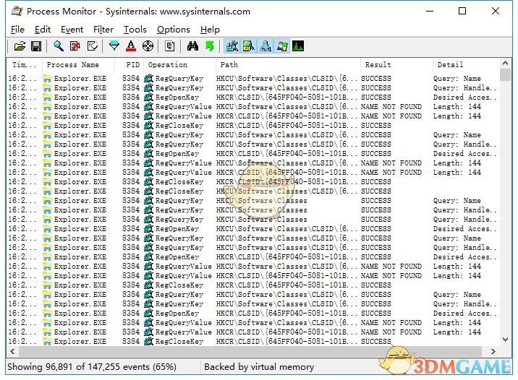Toggle Show Process and Thread Activity
Image resolution: width=518 pixels, height=380 pixels.
(282, 46)
